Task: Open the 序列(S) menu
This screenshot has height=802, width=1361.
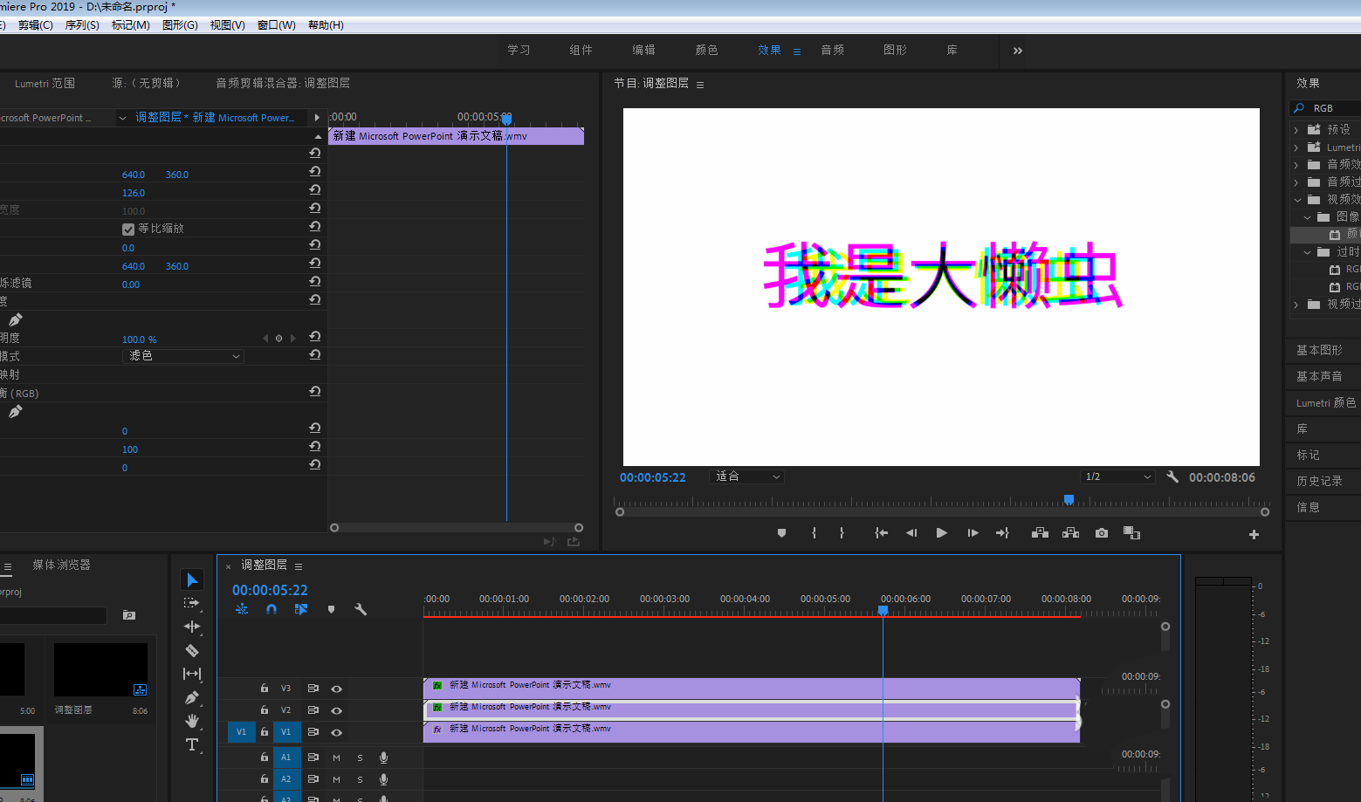Action: [82, 25]
